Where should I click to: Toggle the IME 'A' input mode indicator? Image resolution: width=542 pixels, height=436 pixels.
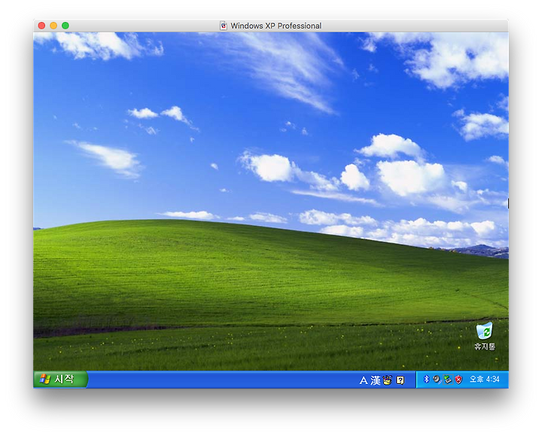point(364,380)
